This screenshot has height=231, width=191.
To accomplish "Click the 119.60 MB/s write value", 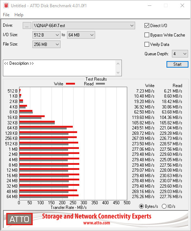I will click(x=143, y=117).
